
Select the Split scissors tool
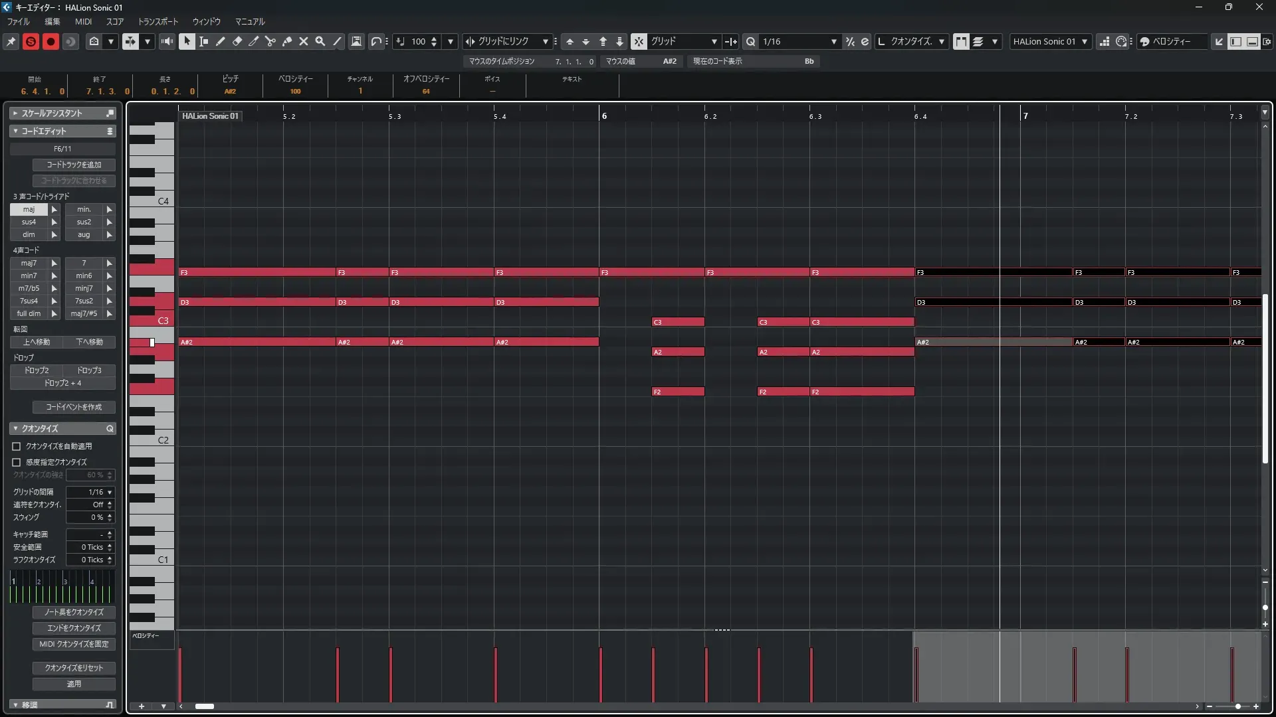pyautogui.click(x=270, y=41)
